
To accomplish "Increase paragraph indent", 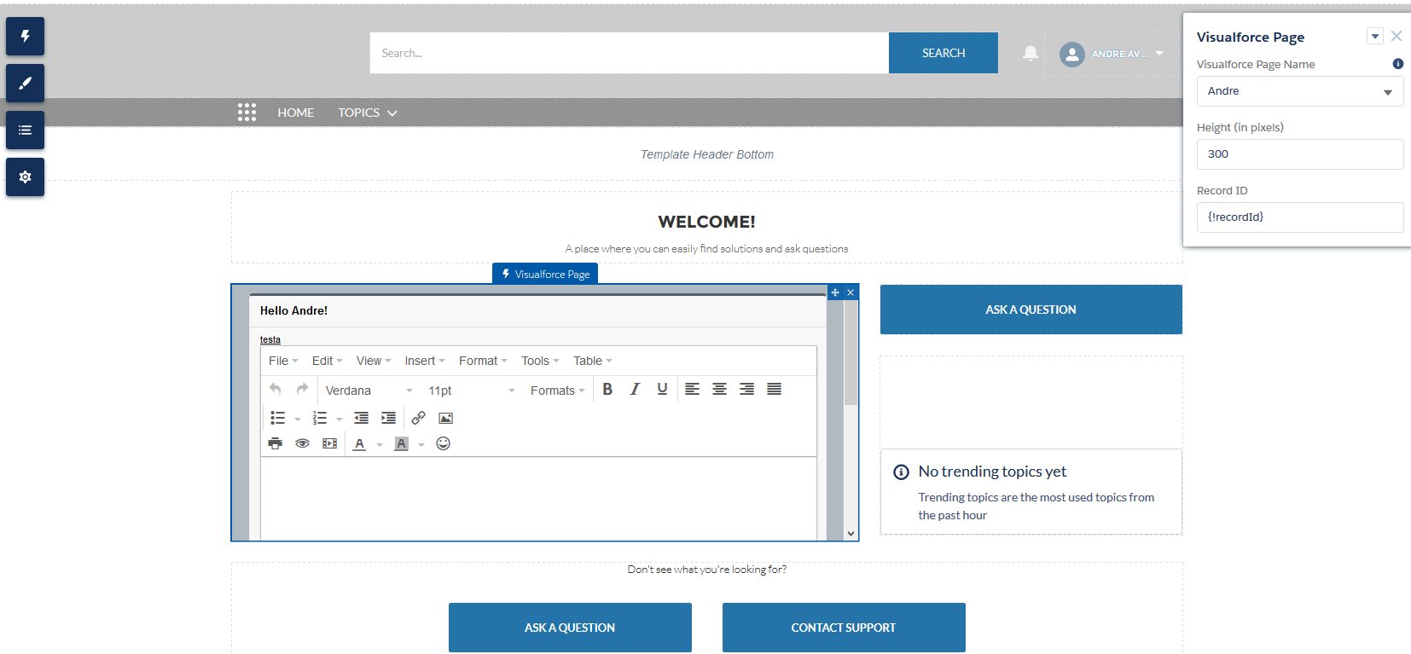I will (x=388, y=418).
